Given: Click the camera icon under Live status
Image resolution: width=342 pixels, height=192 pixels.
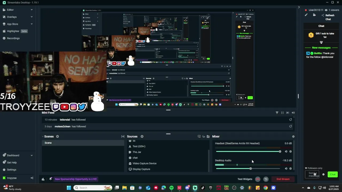Looking at the screenshot, I should coord(314,15).
